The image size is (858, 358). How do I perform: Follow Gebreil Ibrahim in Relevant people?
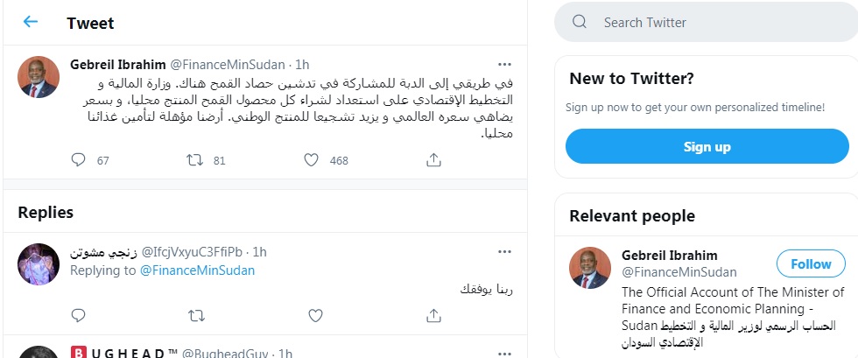click(811, 263)
